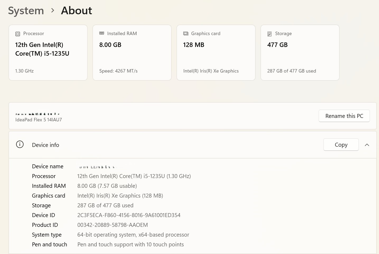Click the Processor chip icon
The height and width of the screenshot is (254, 379).
tap(18, 34)
